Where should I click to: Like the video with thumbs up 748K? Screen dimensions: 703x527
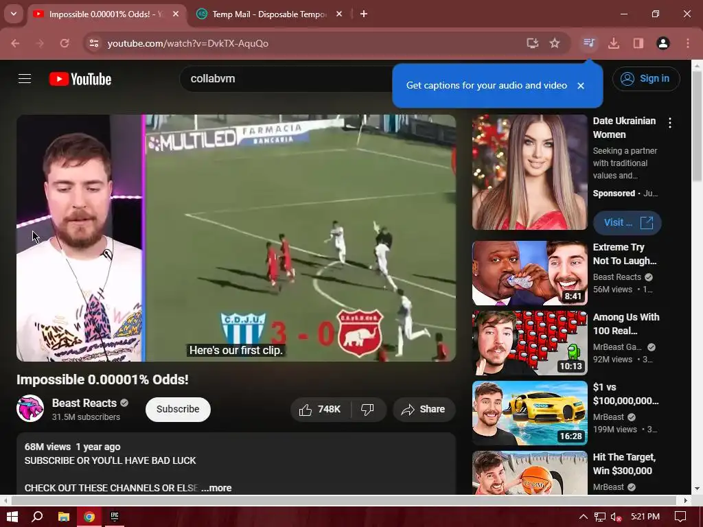[x=320, y=409]
